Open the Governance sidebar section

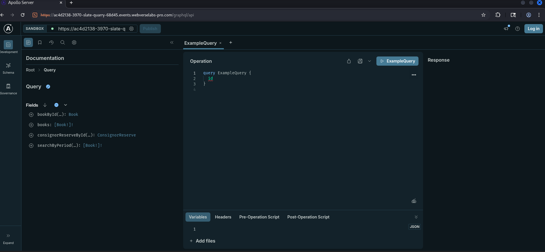click(8, 89)
